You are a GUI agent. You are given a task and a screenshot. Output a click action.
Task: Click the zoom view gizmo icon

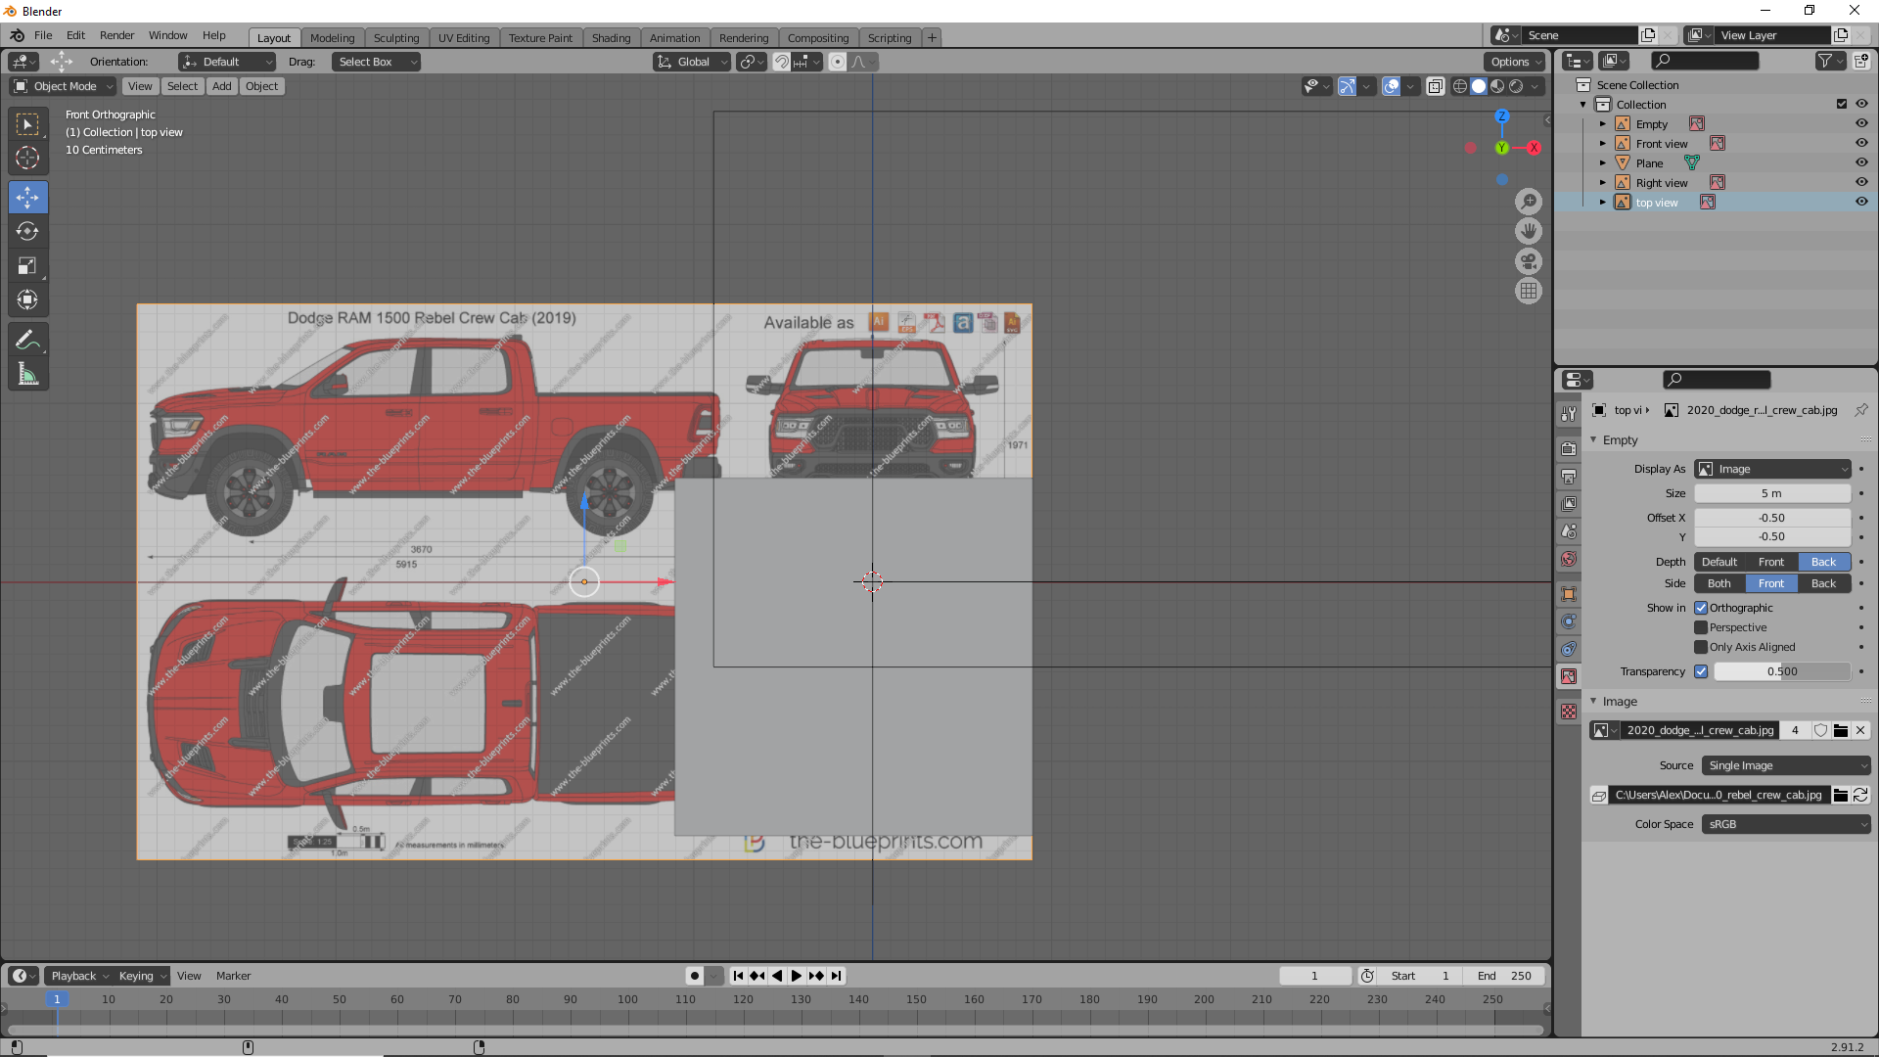click(1529, 202)
